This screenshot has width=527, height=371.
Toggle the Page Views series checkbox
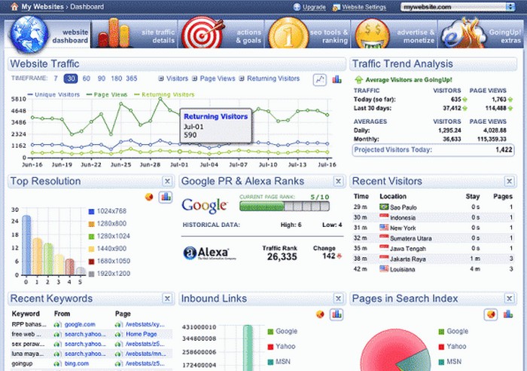pyautogui.click(x=194, y=78)
